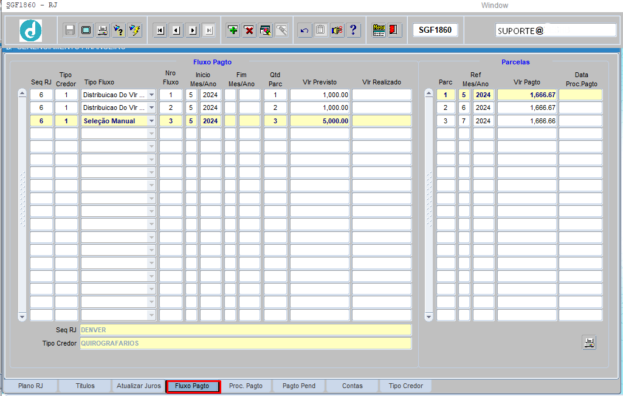Open Tipo Fluxo dropdown in first row
Image resolution: width=623 pixels, height=396 pixels.
pos(151,95)
